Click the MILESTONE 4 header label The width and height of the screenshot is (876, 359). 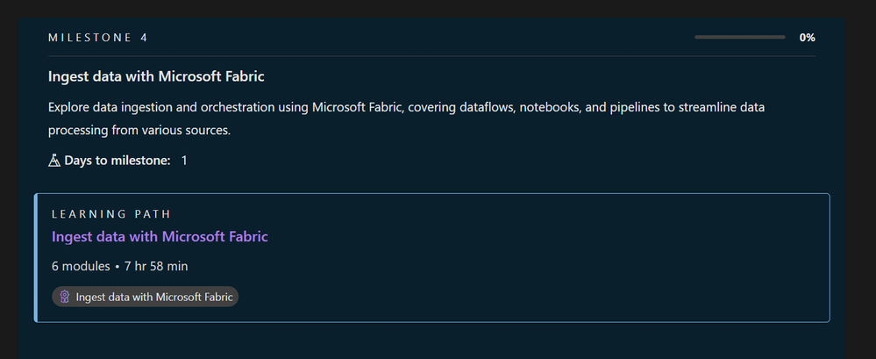point(98,38)
